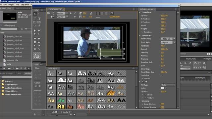The height and width of the screenshot is (119, 212).
Task: Click current style Aa preview swatch
Action: (x=37, y=56)
